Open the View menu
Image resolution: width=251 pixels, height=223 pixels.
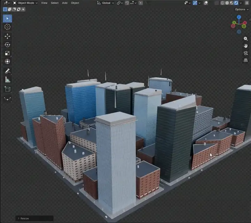pyautogui.click(x=44, y=3)
